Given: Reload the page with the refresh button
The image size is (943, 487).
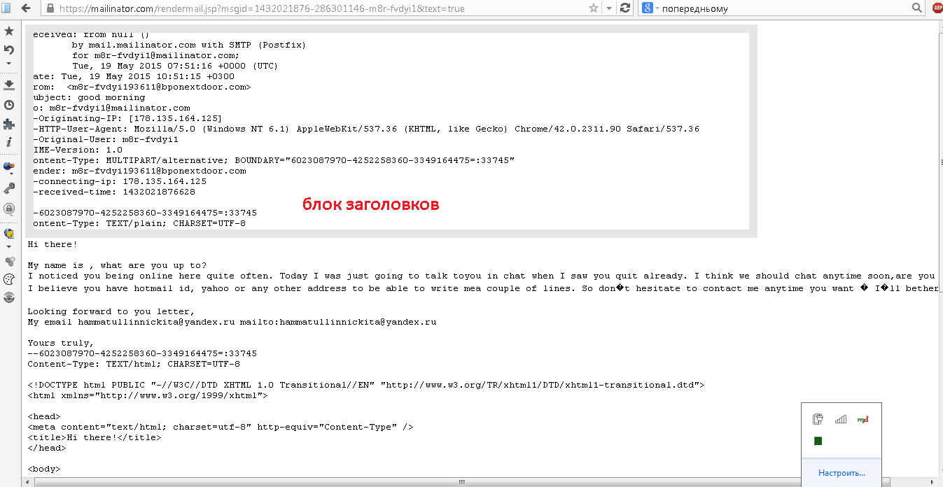Looking at the screenshot, I should 625,8.
